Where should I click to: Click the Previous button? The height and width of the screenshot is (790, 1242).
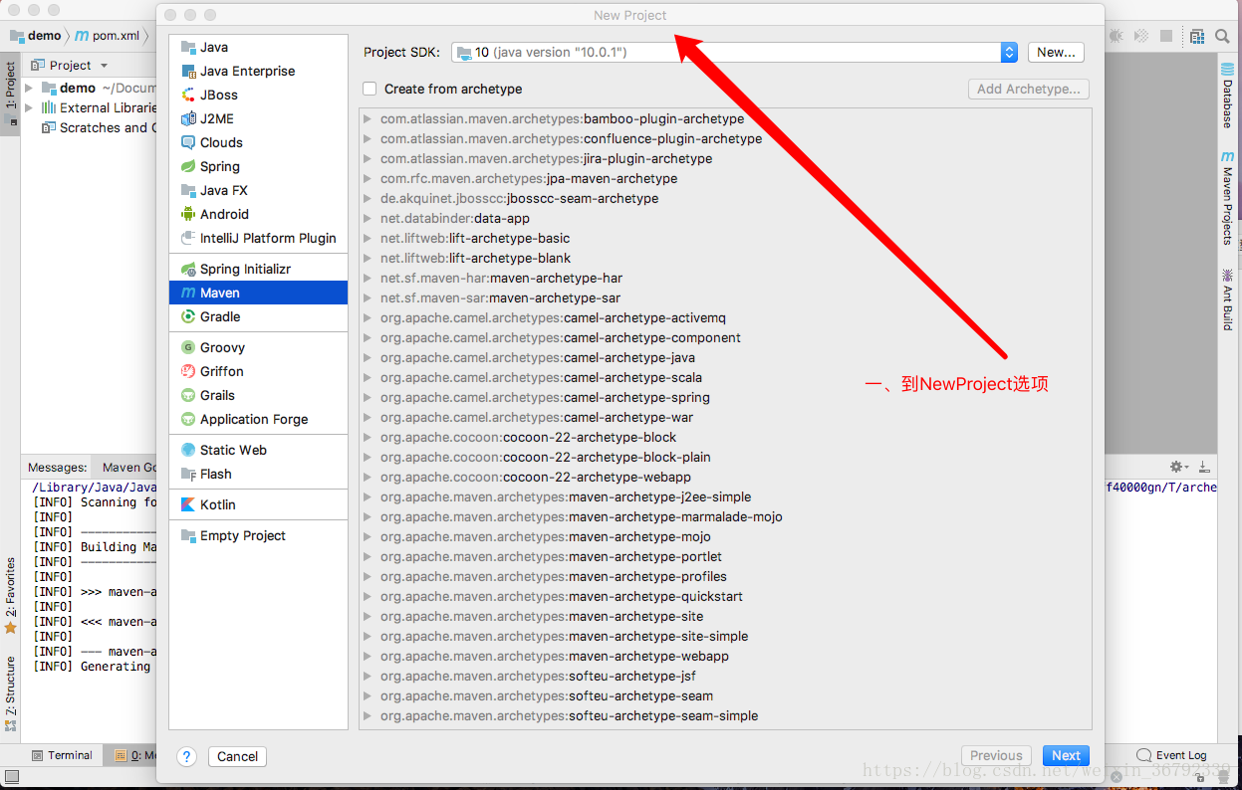996,756
